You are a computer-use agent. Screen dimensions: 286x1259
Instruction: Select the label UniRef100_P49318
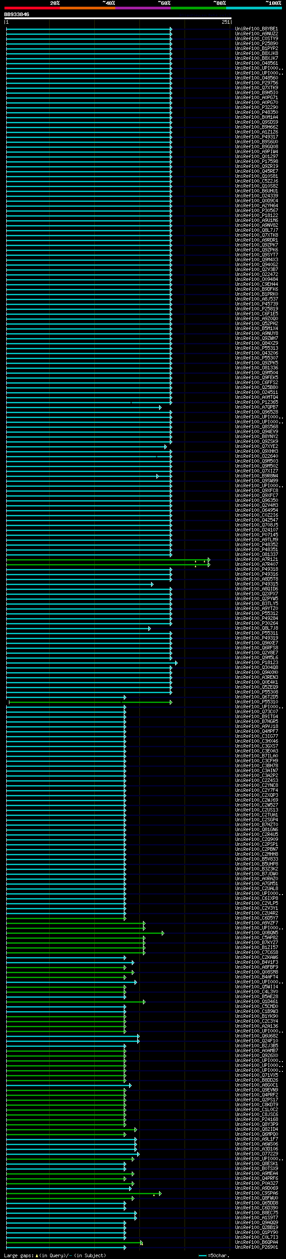pos(257,569)
